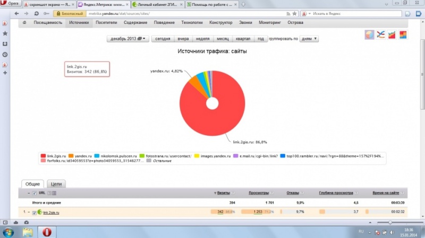Switch to area chart view icon

392,34
